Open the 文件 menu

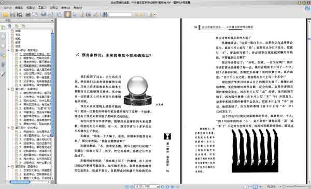point(8,8)
